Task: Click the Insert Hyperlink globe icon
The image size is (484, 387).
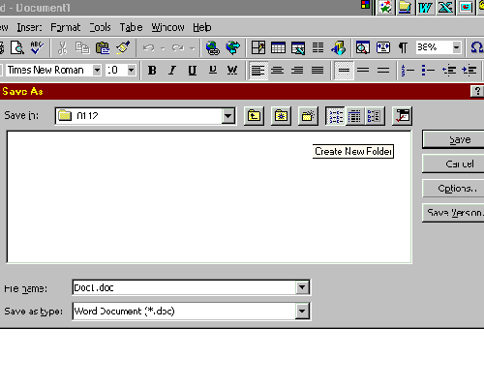Action: [213, 47]
